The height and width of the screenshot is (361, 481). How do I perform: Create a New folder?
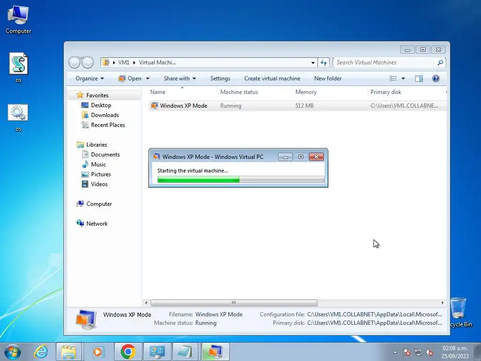pyautogui.click(x=327, y=78)
